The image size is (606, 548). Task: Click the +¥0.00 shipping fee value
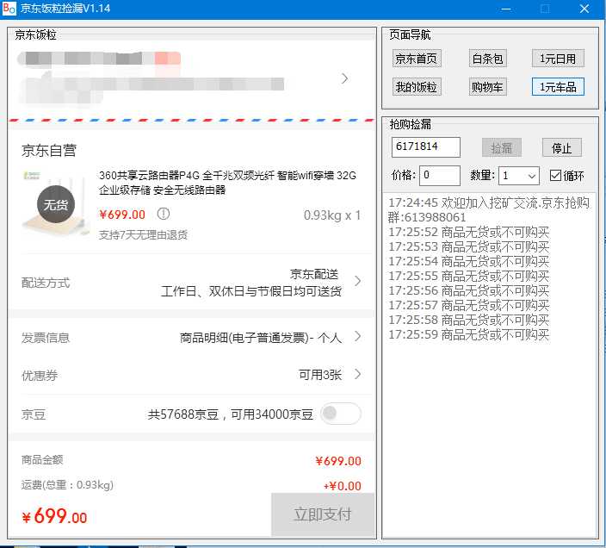(343, 486)
